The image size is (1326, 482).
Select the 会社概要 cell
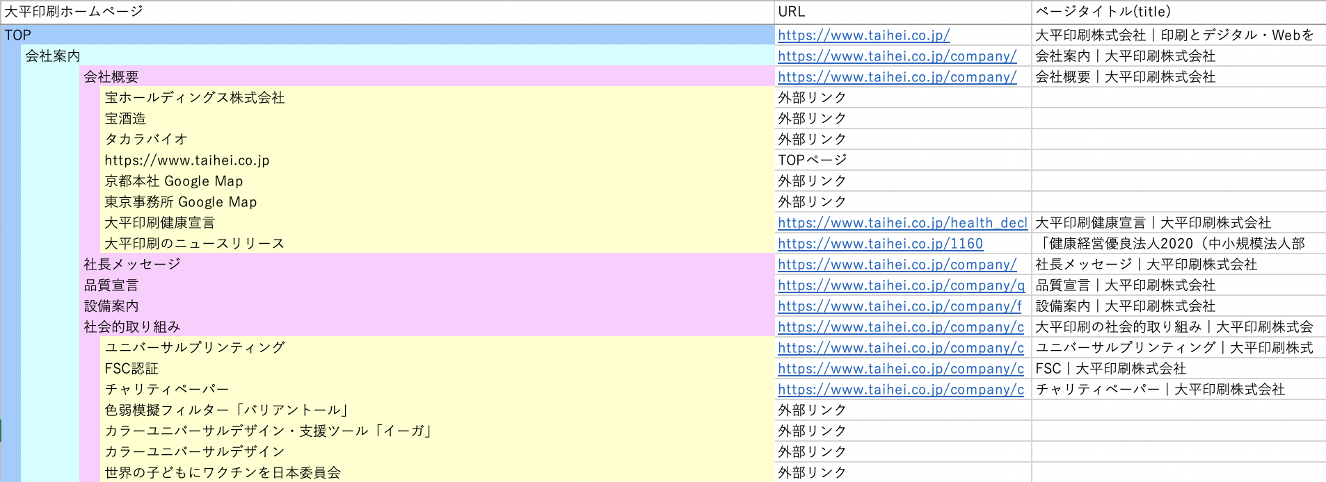[x=427, y=76]
